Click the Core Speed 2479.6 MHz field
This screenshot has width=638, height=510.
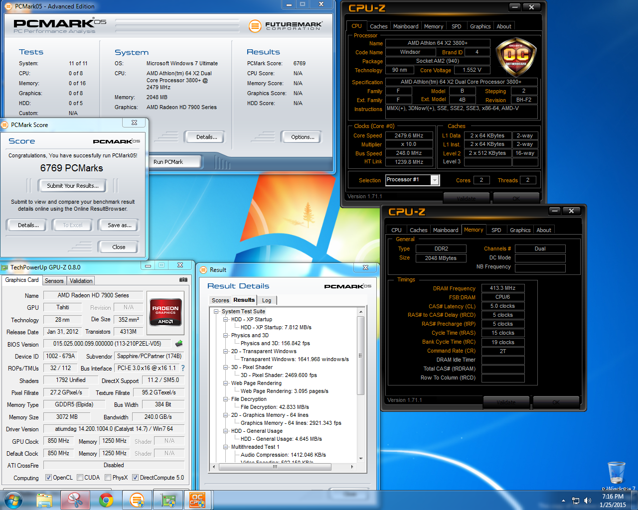409,135
